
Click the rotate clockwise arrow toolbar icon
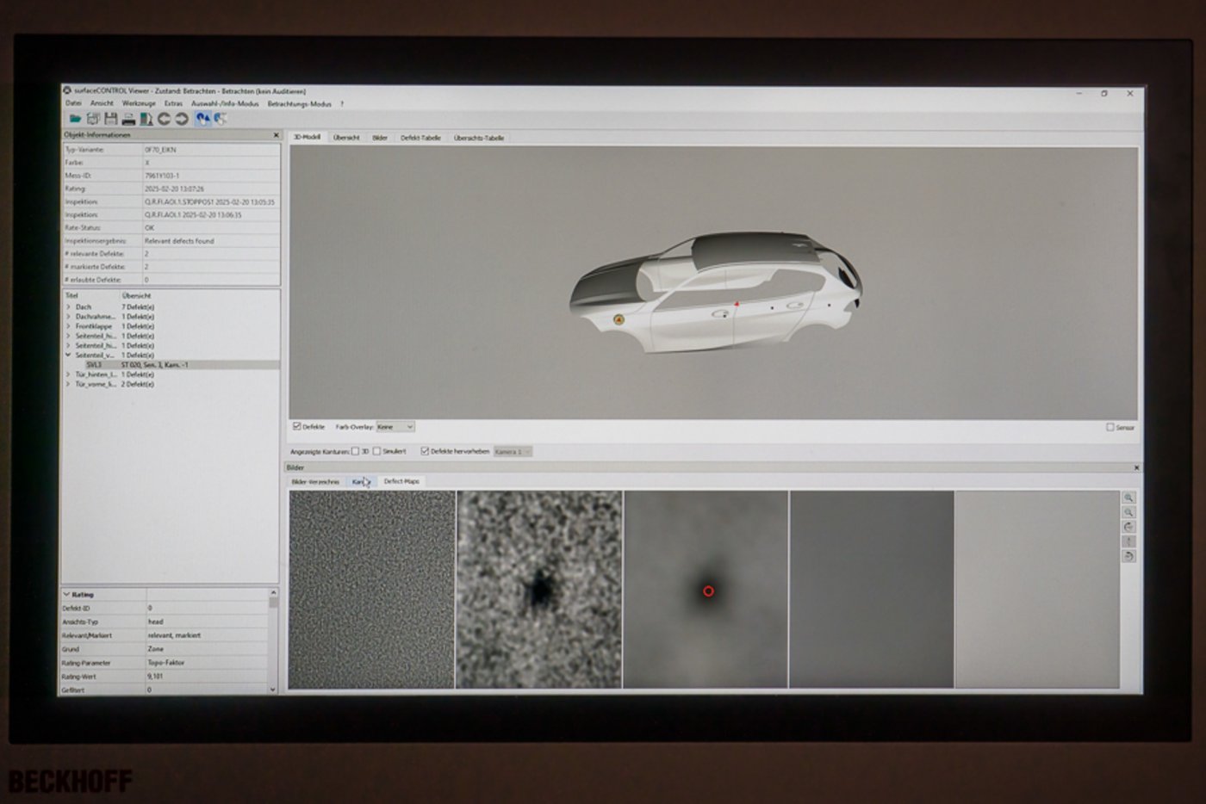click(x=182, y=119)
